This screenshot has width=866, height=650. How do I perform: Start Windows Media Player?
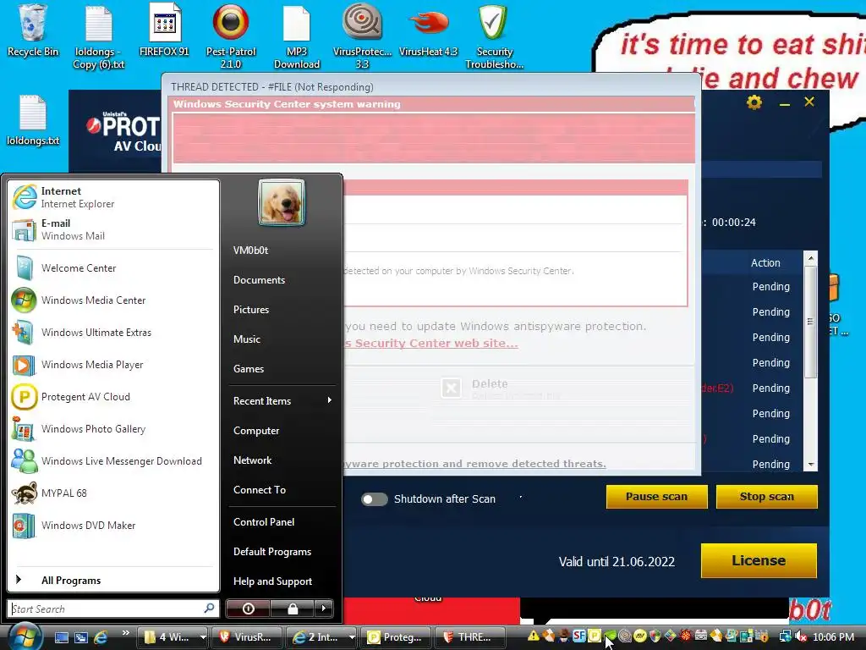point(113,365)
